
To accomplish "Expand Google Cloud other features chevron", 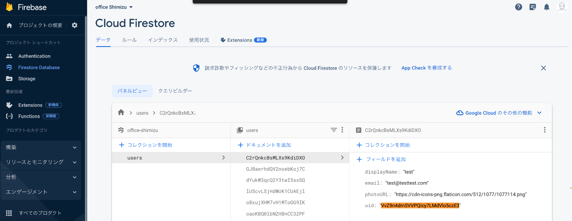I will 539,113.
